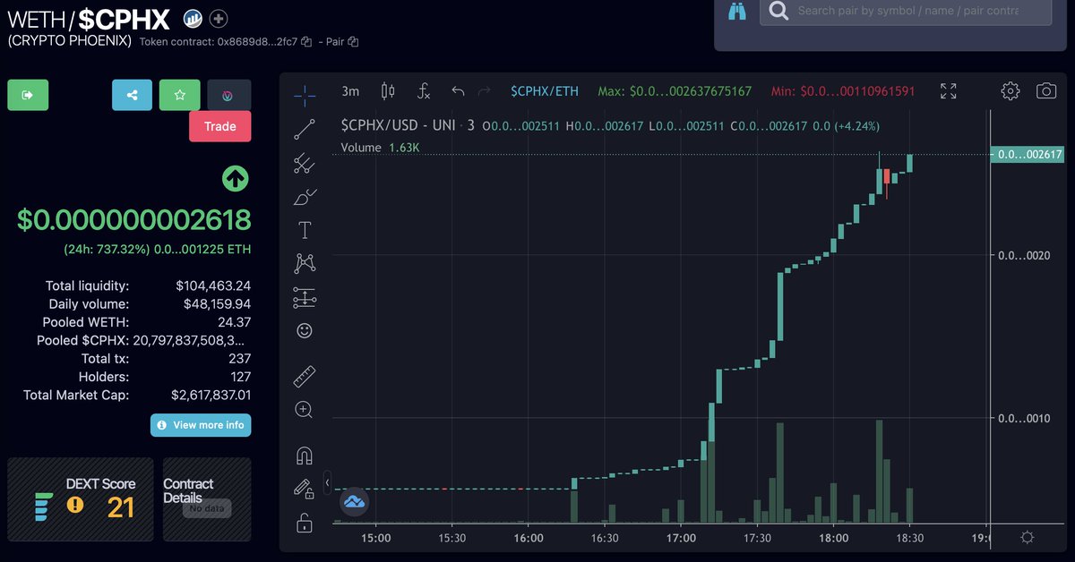
Task: Click the Pooled WETH value 24.37
Action: pos(234,322)
